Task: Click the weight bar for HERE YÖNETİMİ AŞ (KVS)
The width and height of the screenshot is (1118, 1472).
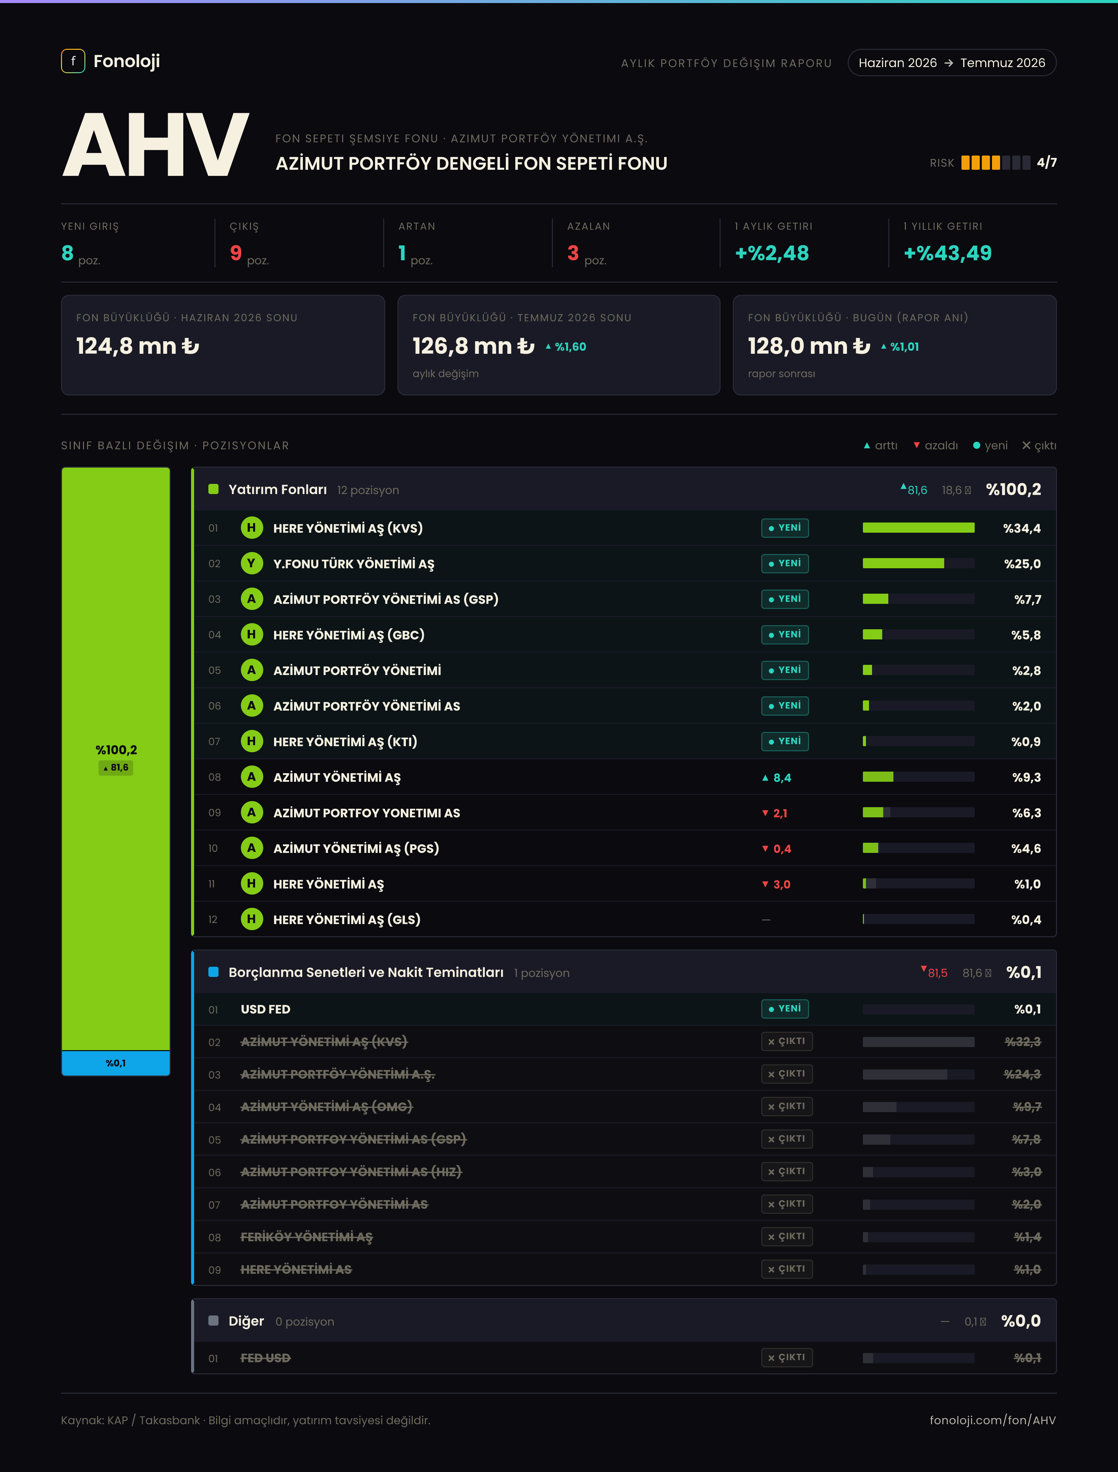Action: tap(918, 528)
